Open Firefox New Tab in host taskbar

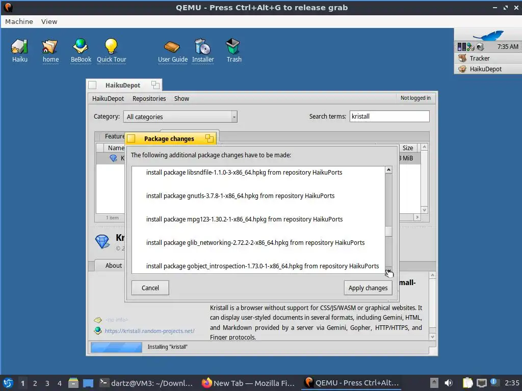[248, 383]
